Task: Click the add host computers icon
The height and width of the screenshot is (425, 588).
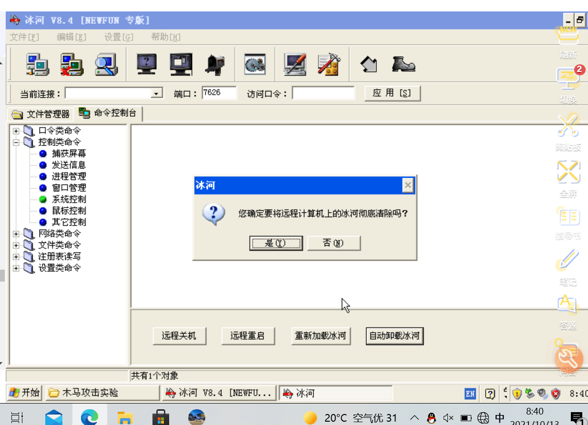Action: pyautogui.click(x=38, y=64)
